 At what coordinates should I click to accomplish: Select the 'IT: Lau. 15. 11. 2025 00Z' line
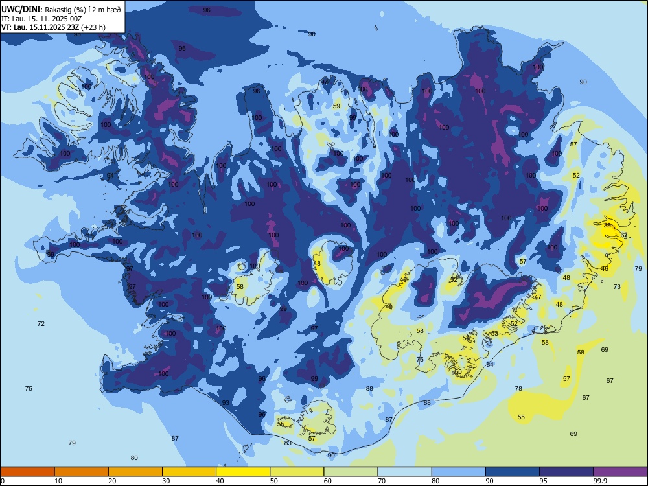pos(41,19)
